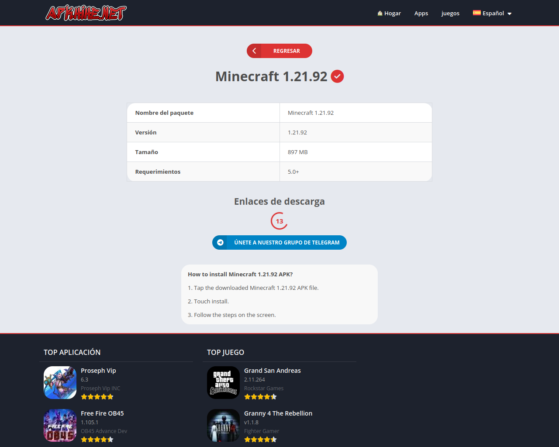Click the TOP APLICACIÓN heading
Viewport: 559px width, 447px height.
pos(72,352)
